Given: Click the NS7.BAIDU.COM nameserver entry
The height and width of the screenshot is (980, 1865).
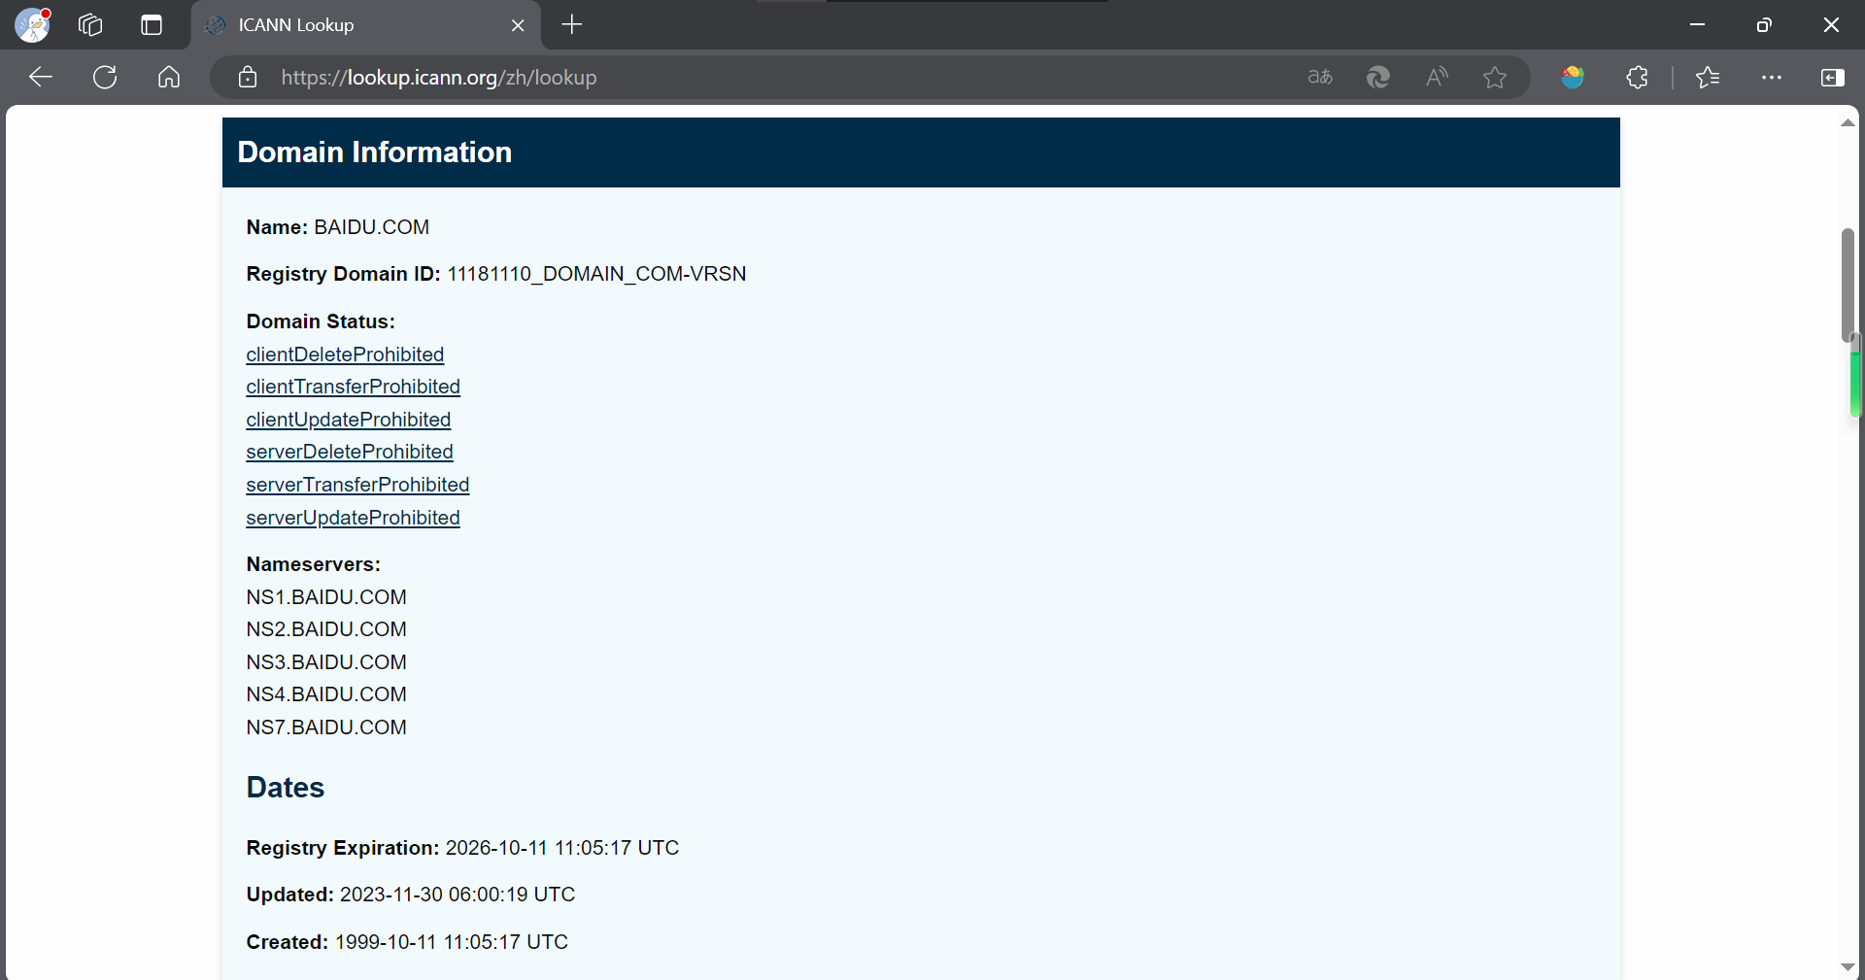Looking at the screenshot, I should coord(326,727).
